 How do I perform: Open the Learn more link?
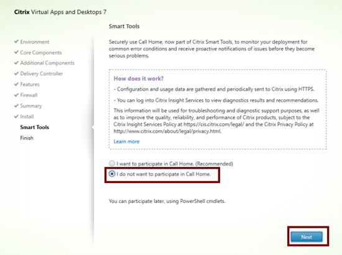126,141
